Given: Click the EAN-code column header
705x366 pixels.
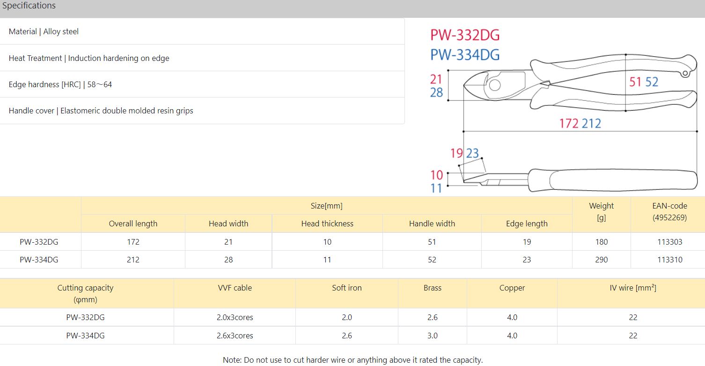Looking at the screenshot, I should coord(669,212).
